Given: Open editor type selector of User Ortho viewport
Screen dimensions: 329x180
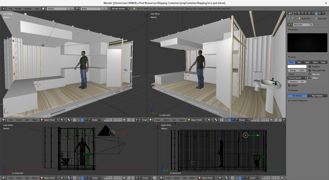Looking at the screenshot, I should point(4,178).
